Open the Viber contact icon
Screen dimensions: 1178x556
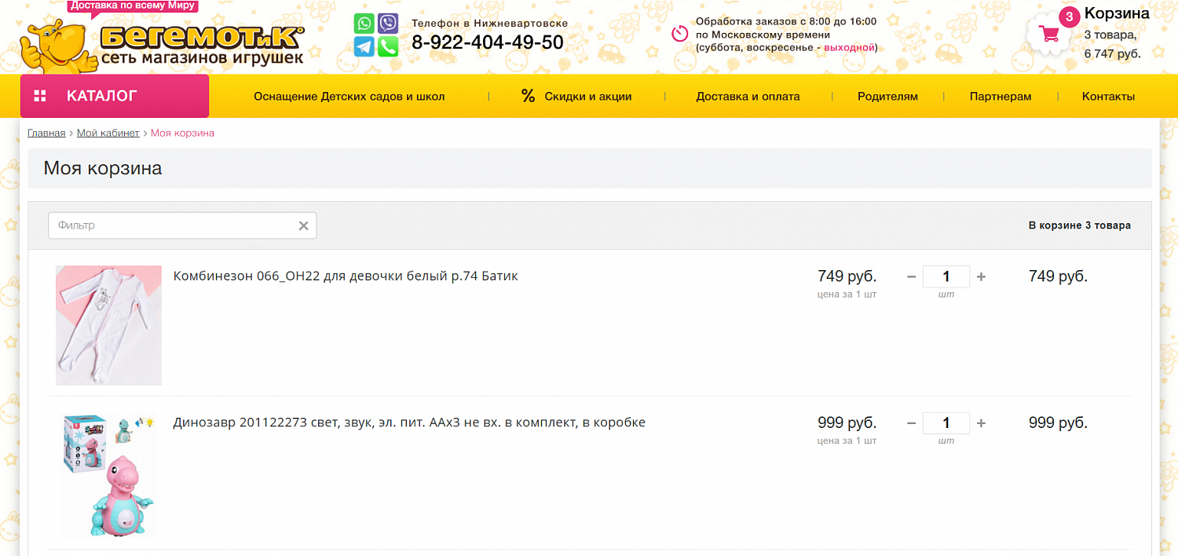click(388, 24)
